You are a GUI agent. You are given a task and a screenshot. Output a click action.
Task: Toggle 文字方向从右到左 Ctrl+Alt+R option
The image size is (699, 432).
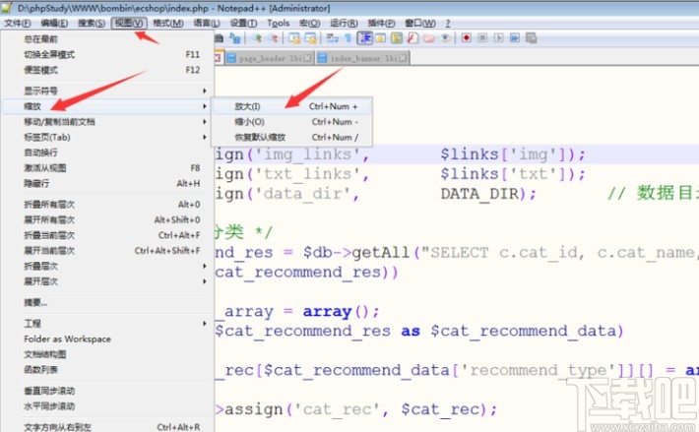click(x=108, y=427)
